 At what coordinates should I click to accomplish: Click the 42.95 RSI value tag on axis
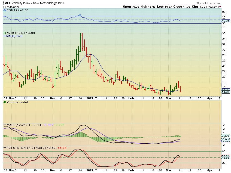(x=225, y=21)
